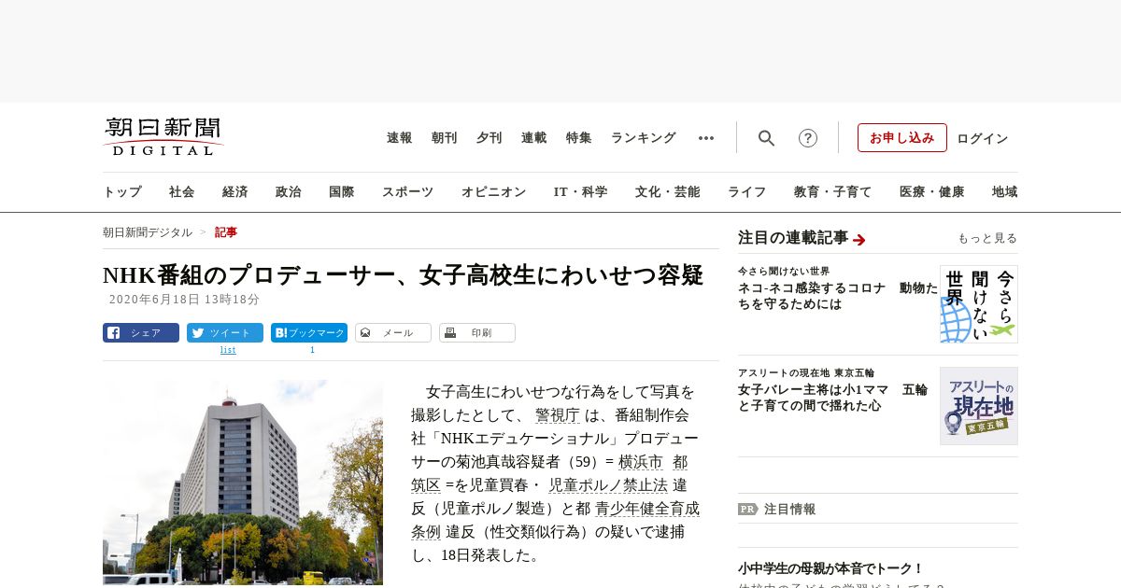Click the bookmark count '1' link
The width and height of the screenshot is (1121, 588).
click(x=312, y=350)
